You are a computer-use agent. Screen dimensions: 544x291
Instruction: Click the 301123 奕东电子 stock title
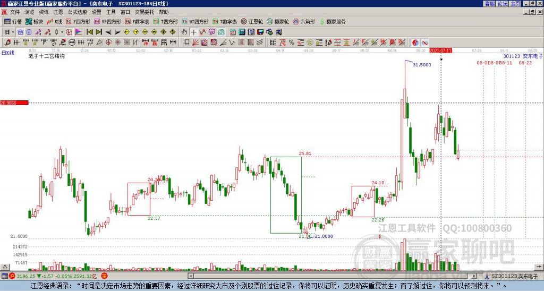click(x=523, y=56)
